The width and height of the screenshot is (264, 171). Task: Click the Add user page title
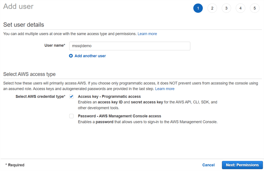[x=18, y=6]
